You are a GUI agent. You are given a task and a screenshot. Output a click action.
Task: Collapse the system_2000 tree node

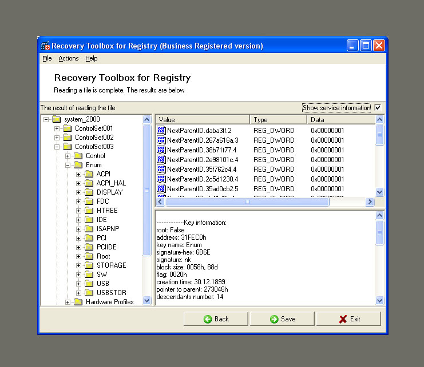point(46,119)
